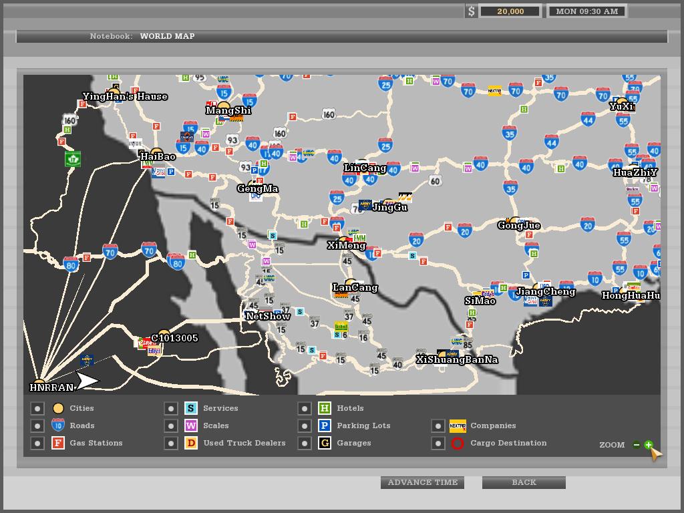The height and width of the screenshot is (513, 684).
Task: Toggle the Used Truck Dealers checkbox
Action: pos(171,443)
